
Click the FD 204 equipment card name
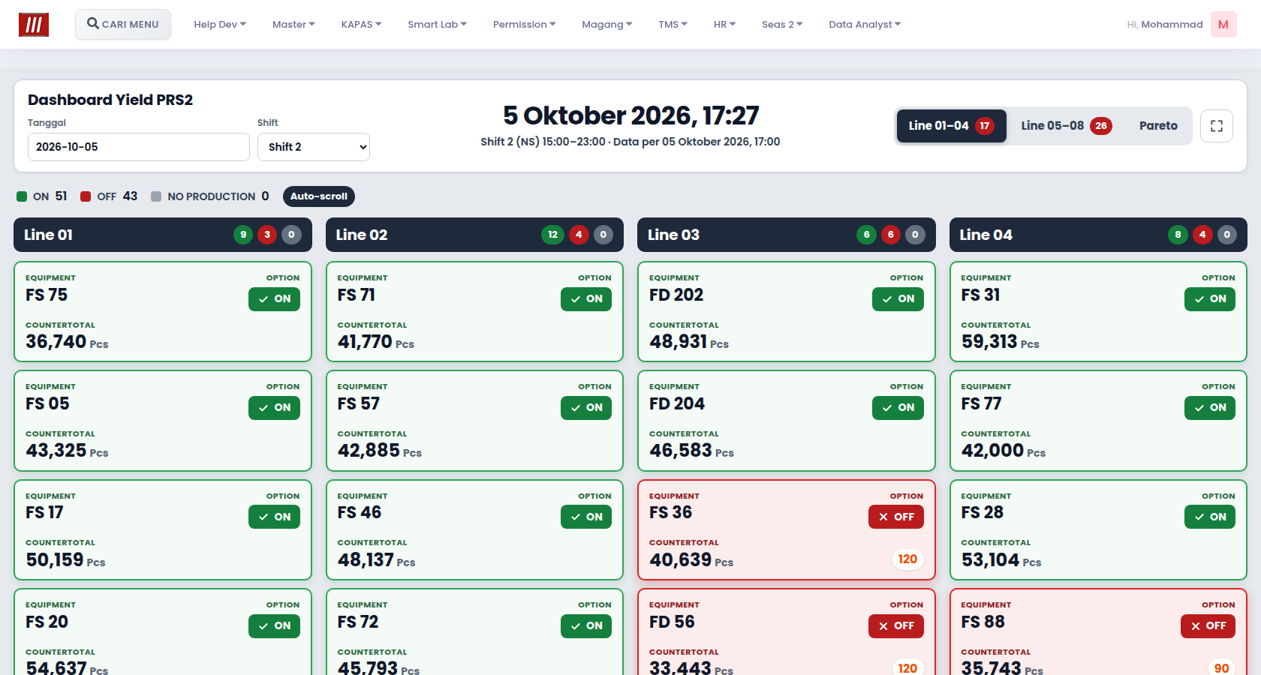tap(677, 403)
